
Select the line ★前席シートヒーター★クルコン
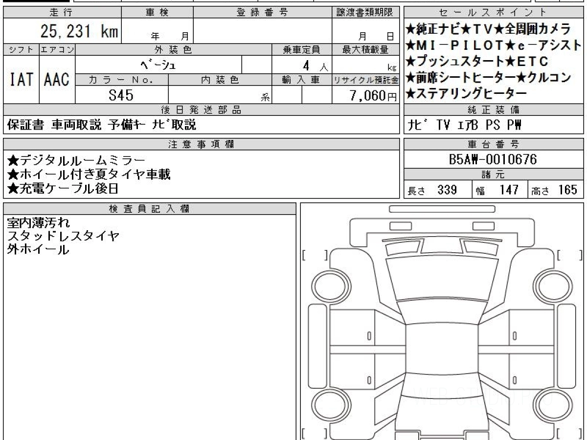[x=488, y=77]
